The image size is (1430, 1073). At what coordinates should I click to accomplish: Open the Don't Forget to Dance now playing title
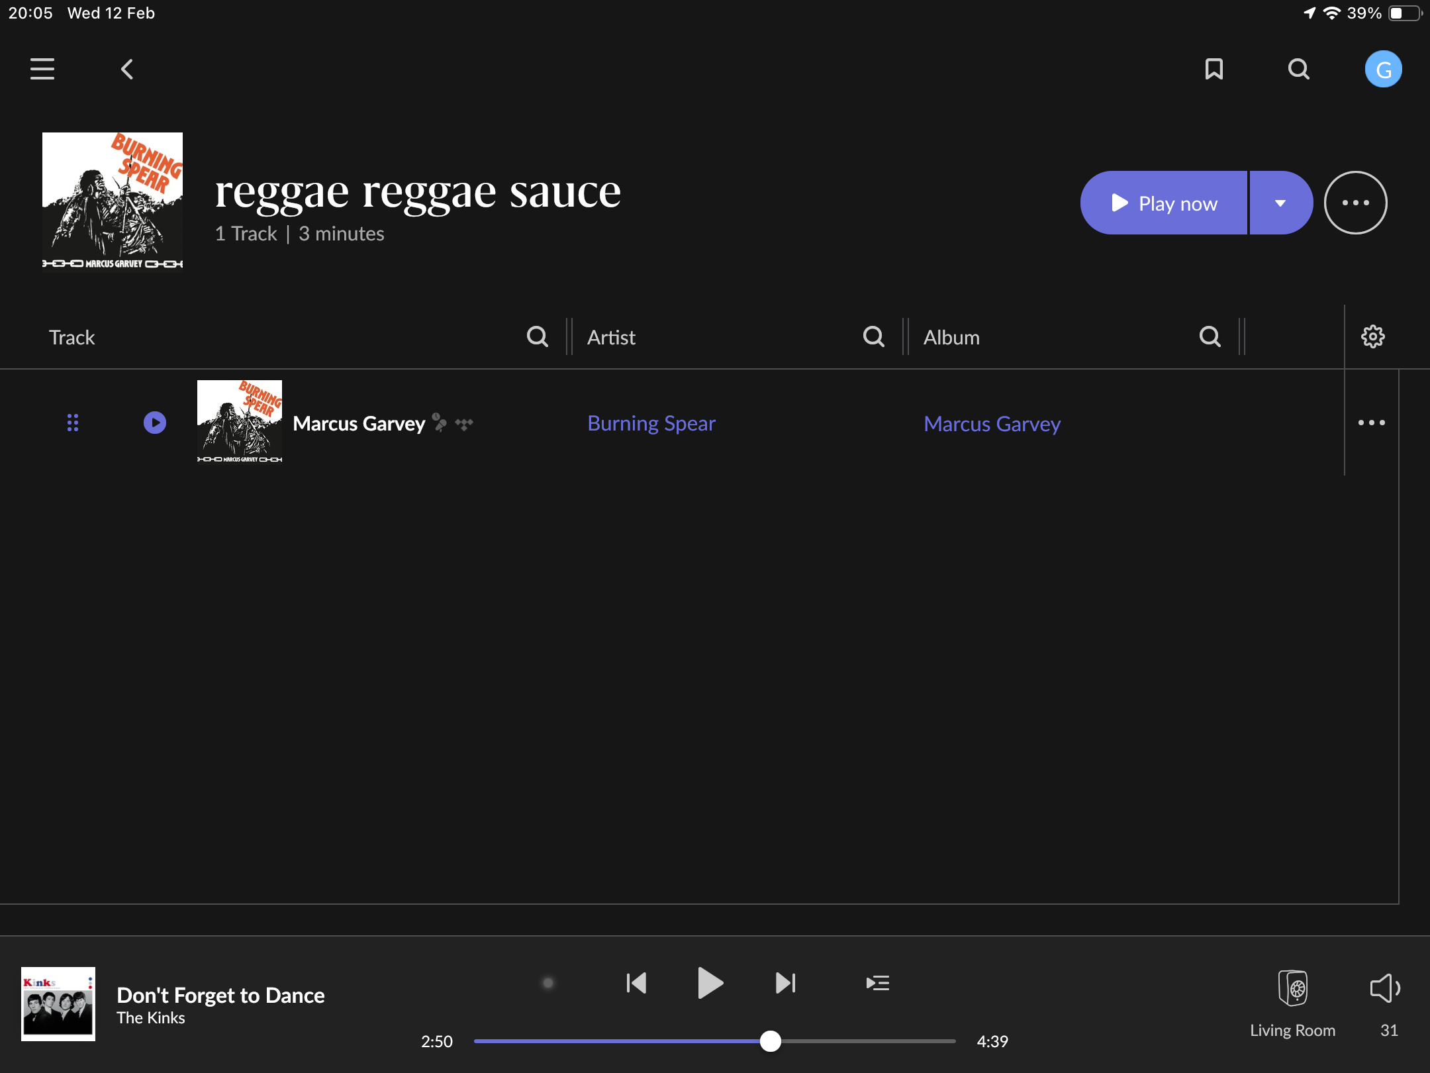pos(220,995)
